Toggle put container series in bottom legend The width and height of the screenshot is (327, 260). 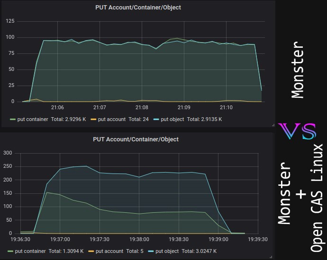tap(30, 251)
